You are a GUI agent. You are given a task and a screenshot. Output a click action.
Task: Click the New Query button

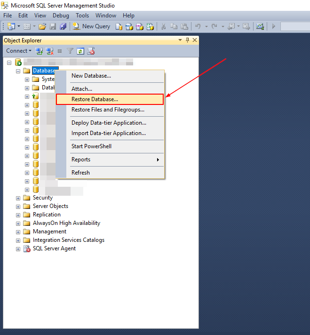click(x=91, y=26)
